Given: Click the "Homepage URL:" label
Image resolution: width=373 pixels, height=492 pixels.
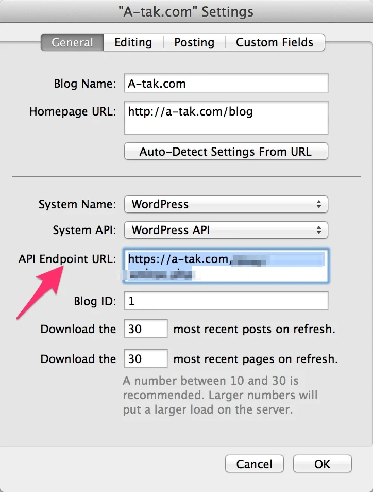Looking at the screenshot, I should 73,111.
